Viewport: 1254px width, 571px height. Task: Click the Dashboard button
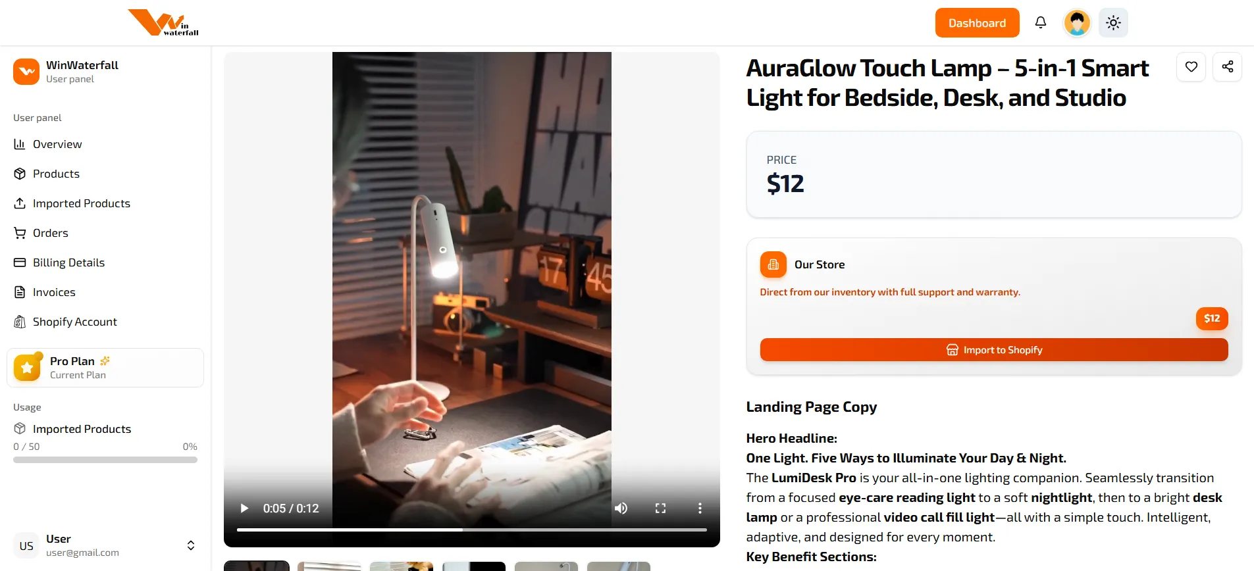click(x=977, y=23)
